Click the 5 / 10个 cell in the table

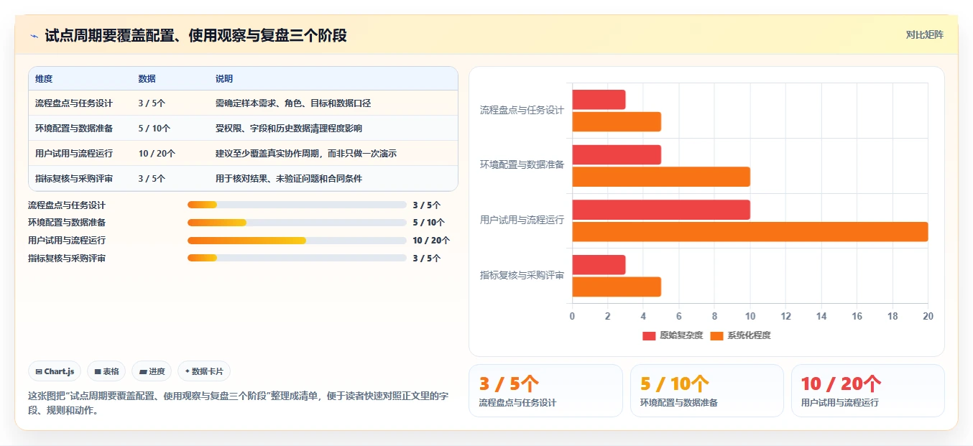pyautogui.click(x=154, y=129)
